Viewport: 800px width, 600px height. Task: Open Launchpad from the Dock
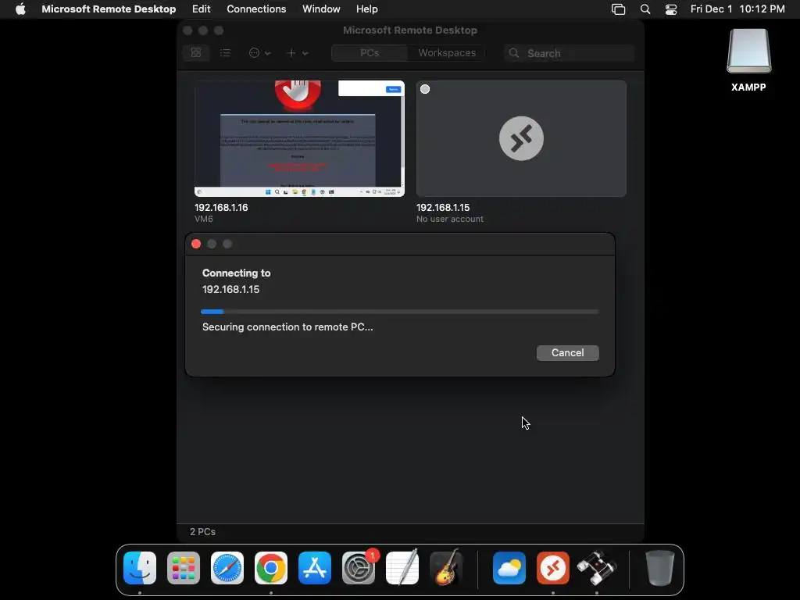click(x=184, y=568)
